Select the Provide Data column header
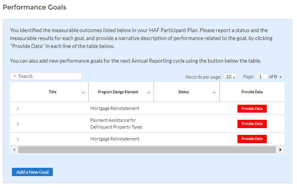The width and height of the screenshot is (297, 188). point(252,92)
